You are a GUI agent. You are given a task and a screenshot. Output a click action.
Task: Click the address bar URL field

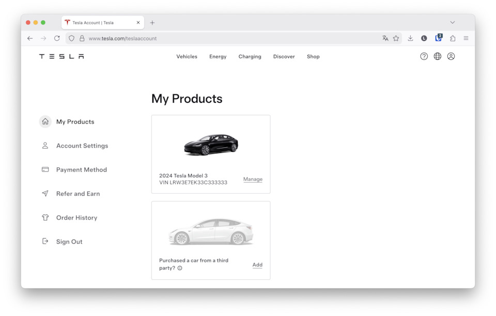[x=234, y=38]
